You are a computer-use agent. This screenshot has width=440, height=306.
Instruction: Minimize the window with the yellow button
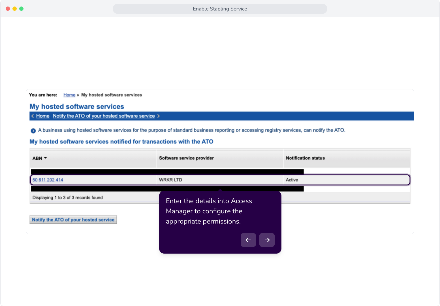(x=14, y=9)
